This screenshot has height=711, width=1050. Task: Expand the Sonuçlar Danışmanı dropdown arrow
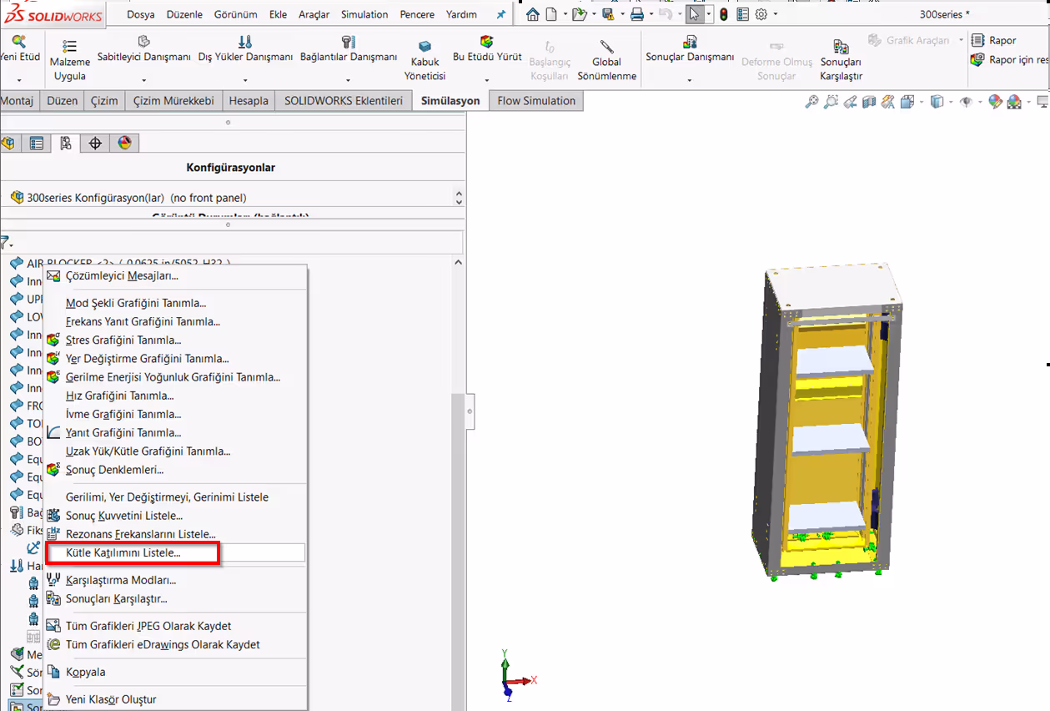(690, 80)
